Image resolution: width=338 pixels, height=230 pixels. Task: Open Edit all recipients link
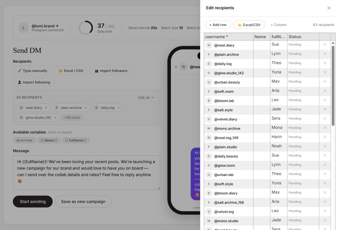point(146,98)
